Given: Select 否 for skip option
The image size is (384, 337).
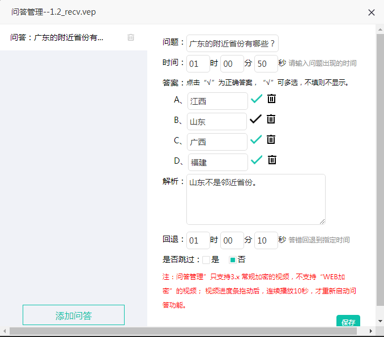Looking at the screenshot, I should pyautogui.click(x=232, y=260).
